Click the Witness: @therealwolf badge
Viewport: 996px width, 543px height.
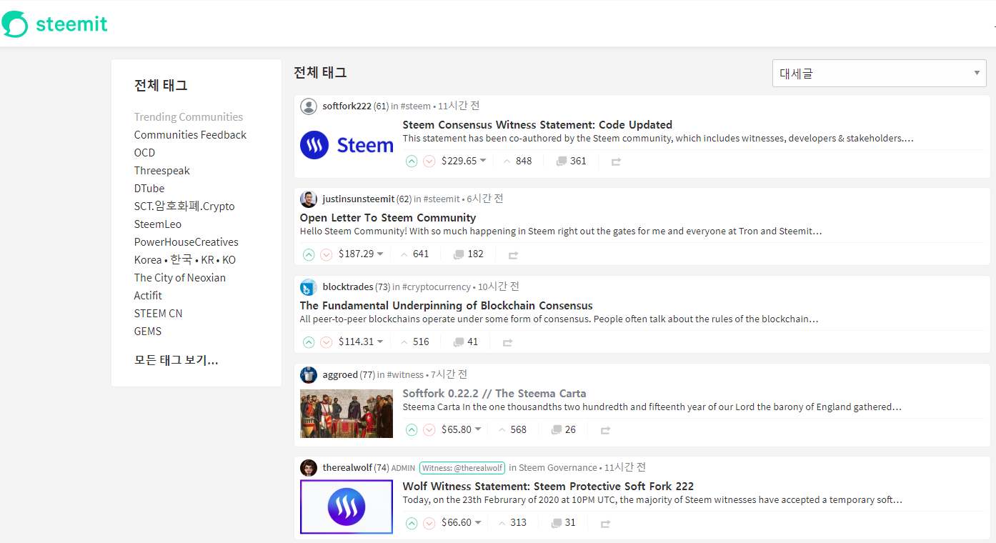[462, 467]
